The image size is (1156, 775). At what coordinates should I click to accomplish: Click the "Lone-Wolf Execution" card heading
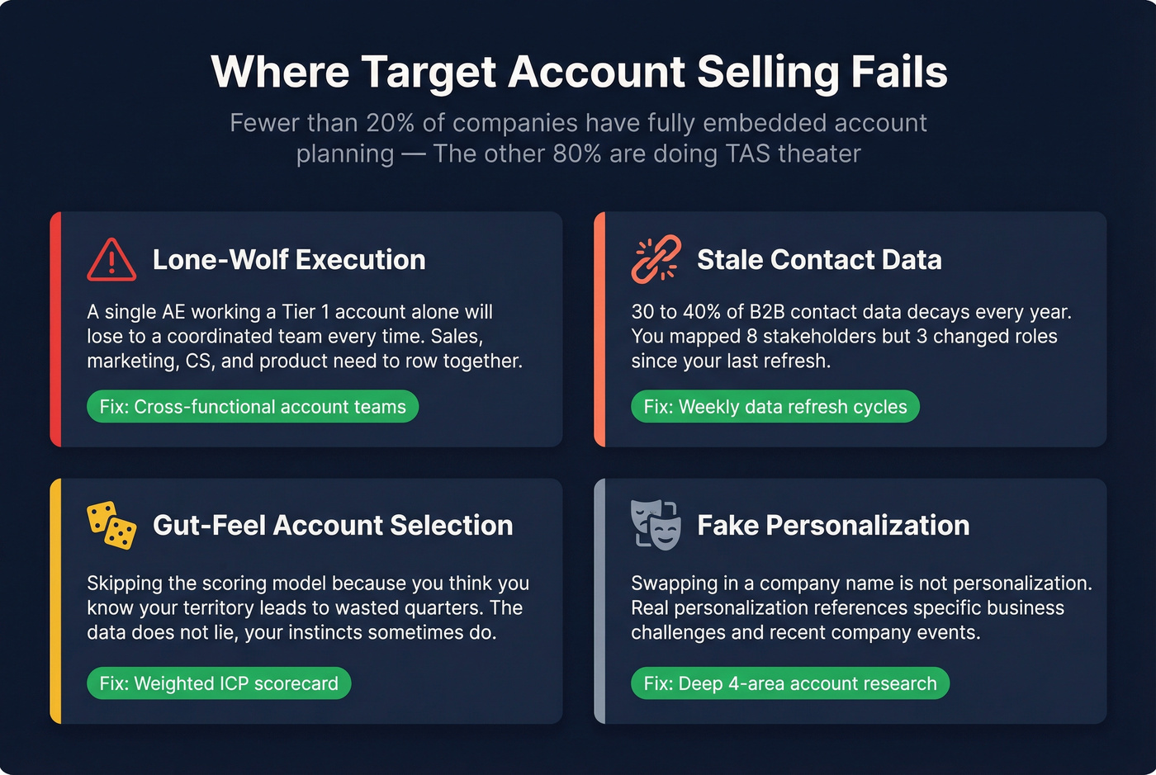[x=289, y=260]
